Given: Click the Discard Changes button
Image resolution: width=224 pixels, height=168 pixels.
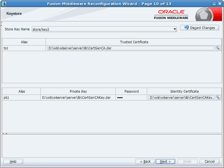Looking at the screenshot, I should point(200,28).
